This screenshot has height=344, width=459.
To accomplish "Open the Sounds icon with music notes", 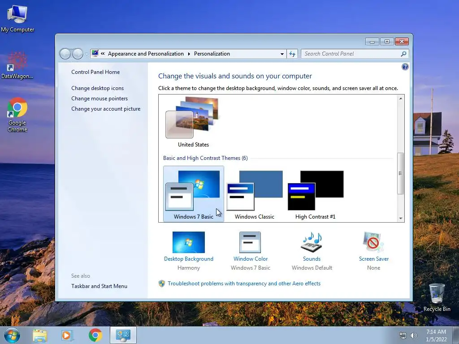I will pyautogui.click(x=312, y=242).
